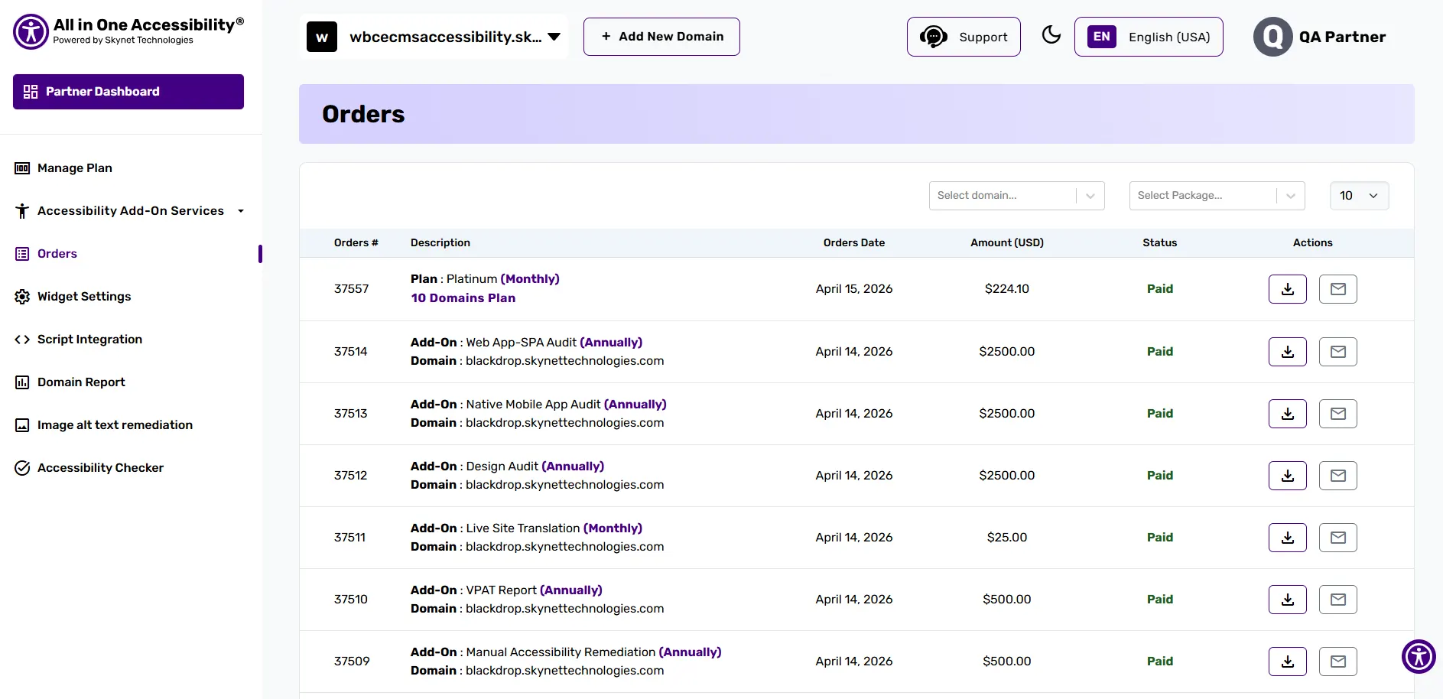This screenshot has width=1443, height=699.
Task: Download invoice for order 37513
Action: [1288, 414]
